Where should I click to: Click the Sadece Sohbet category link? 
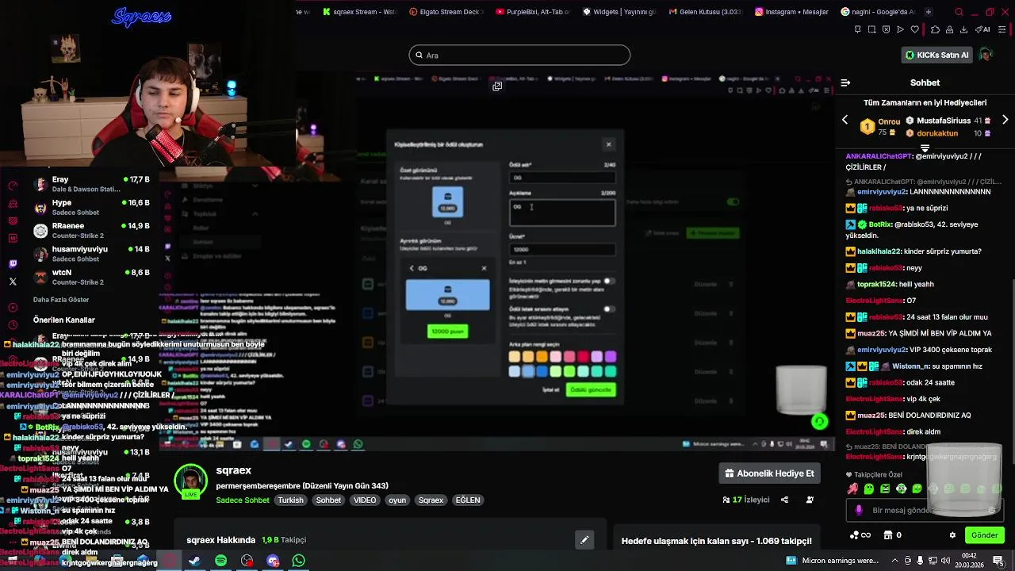(243, 500)
